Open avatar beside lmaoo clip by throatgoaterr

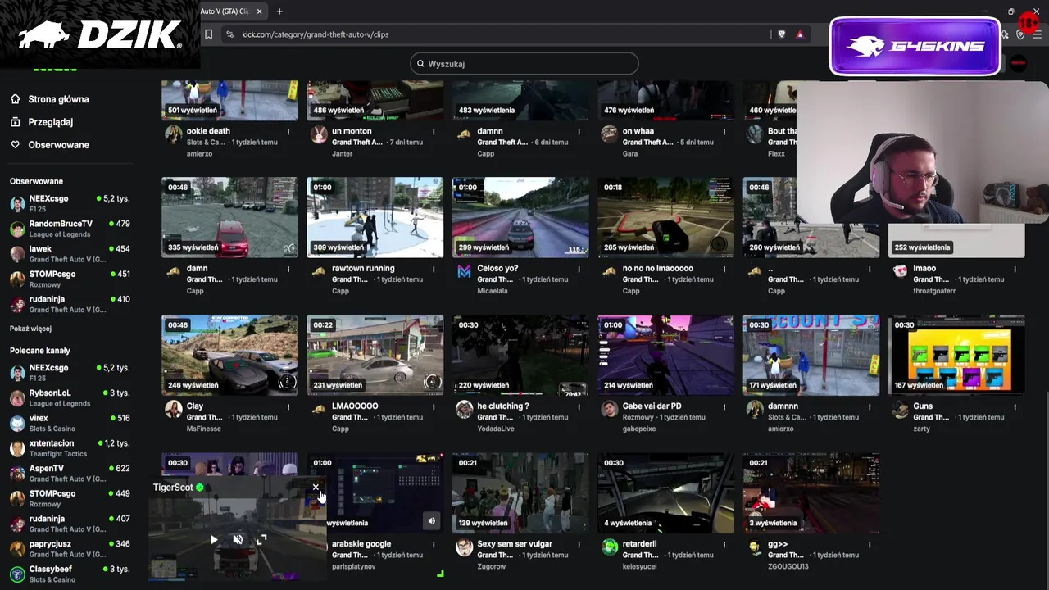coord(900,272)
